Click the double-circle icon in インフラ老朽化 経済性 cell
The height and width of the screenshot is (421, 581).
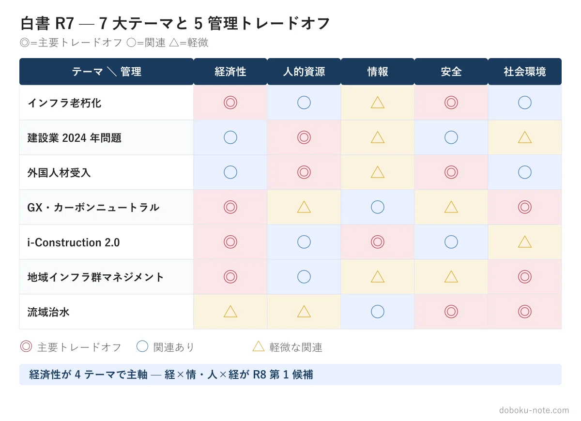point(230,103)
